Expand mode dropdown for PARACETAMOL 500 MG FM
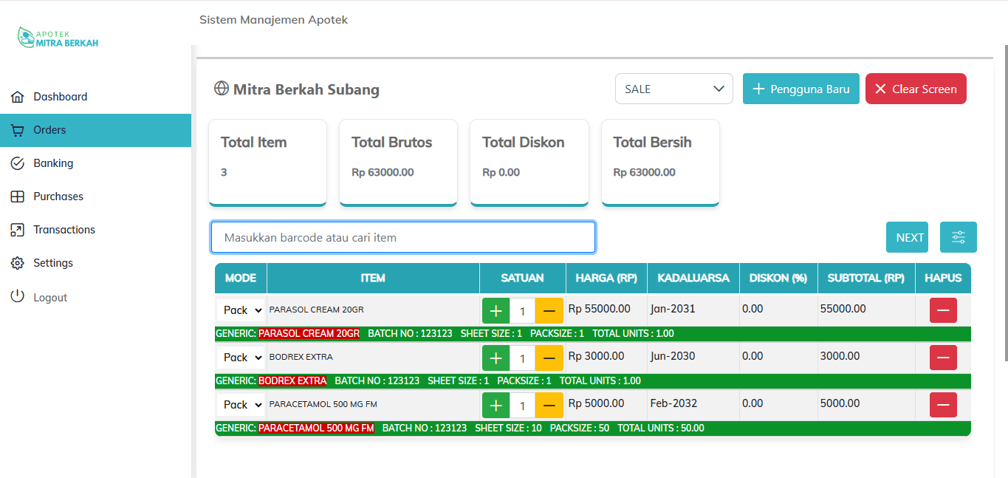1008x478 pixels. [x=241, y=405]
